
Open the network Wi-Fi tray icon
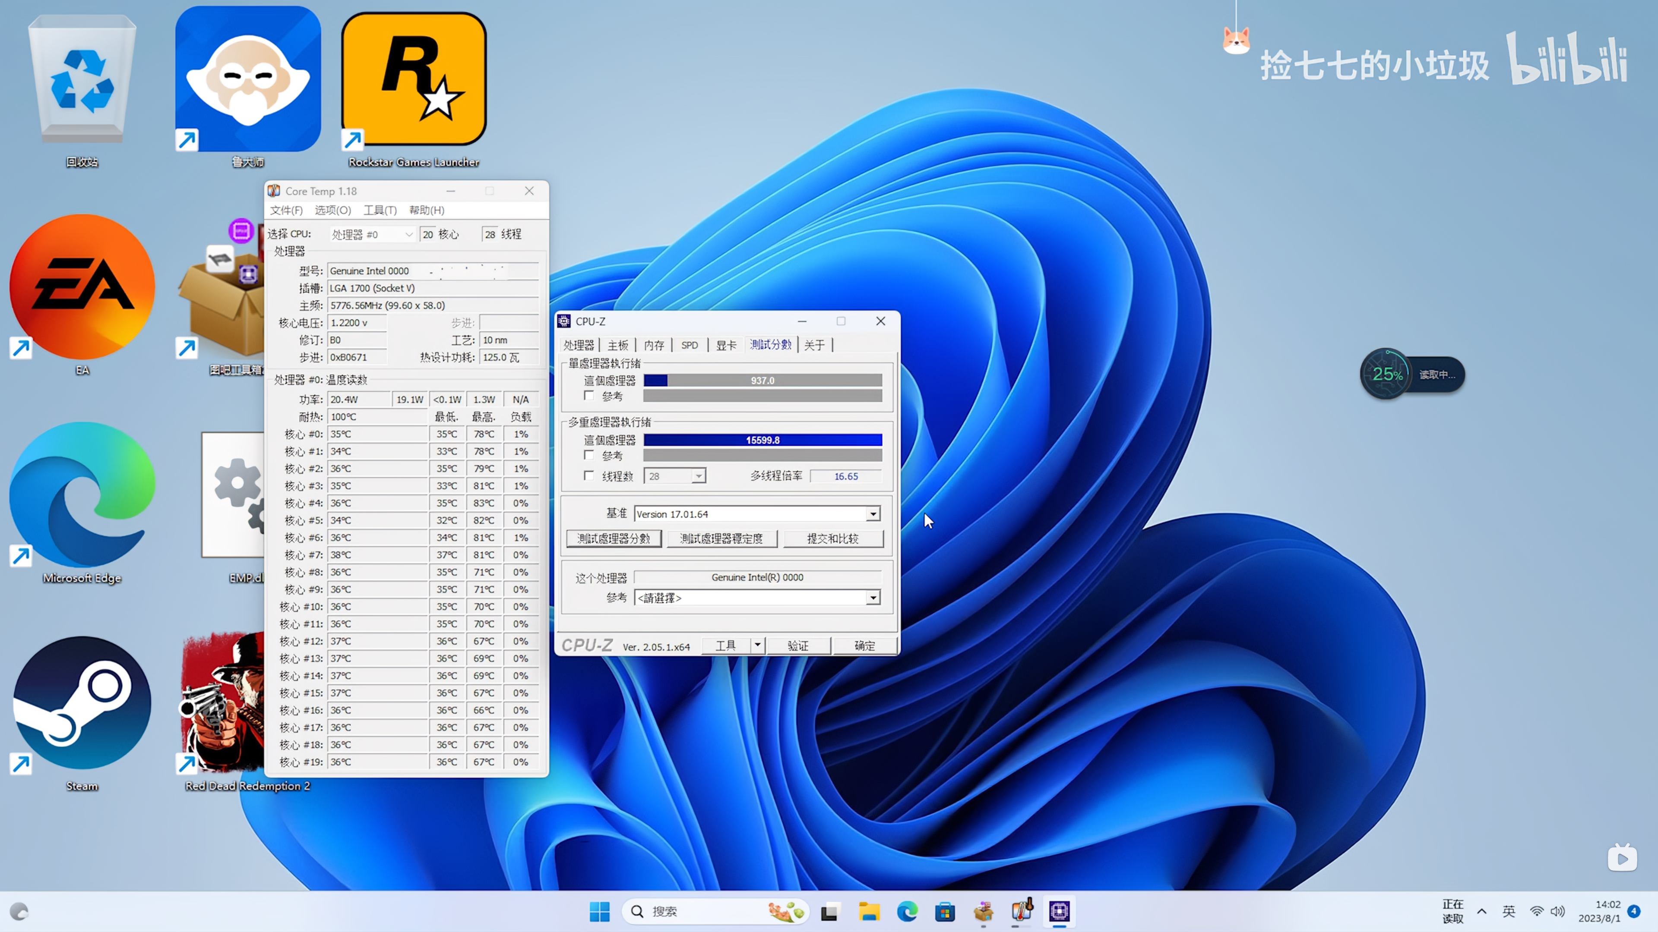coord(1537,911)
